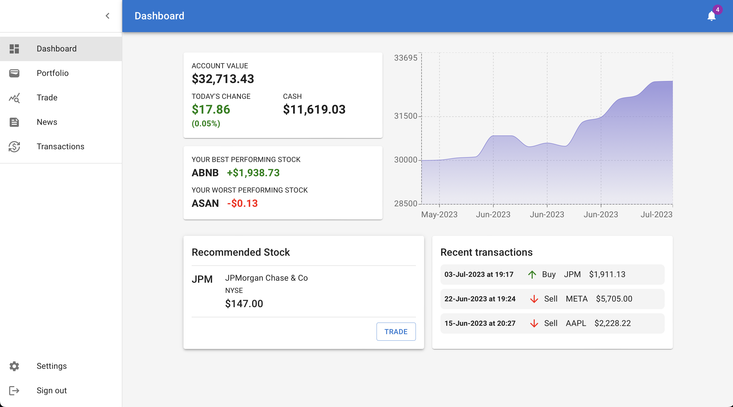Click the Jul-2023 axis label on the chart

pyautogui.click(x=656, y=214)
